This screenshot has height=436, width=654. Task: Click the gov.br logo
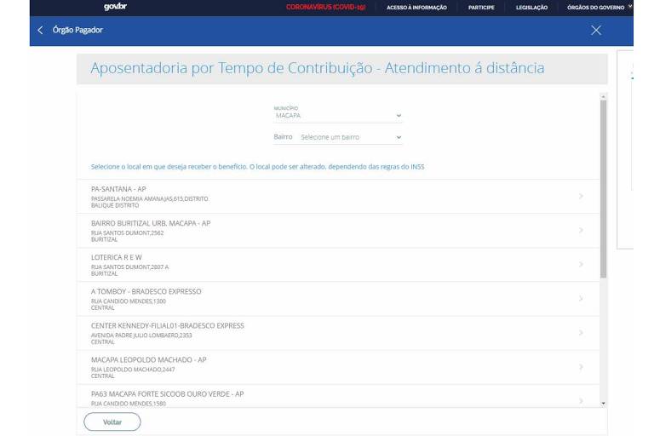[115, 6]
